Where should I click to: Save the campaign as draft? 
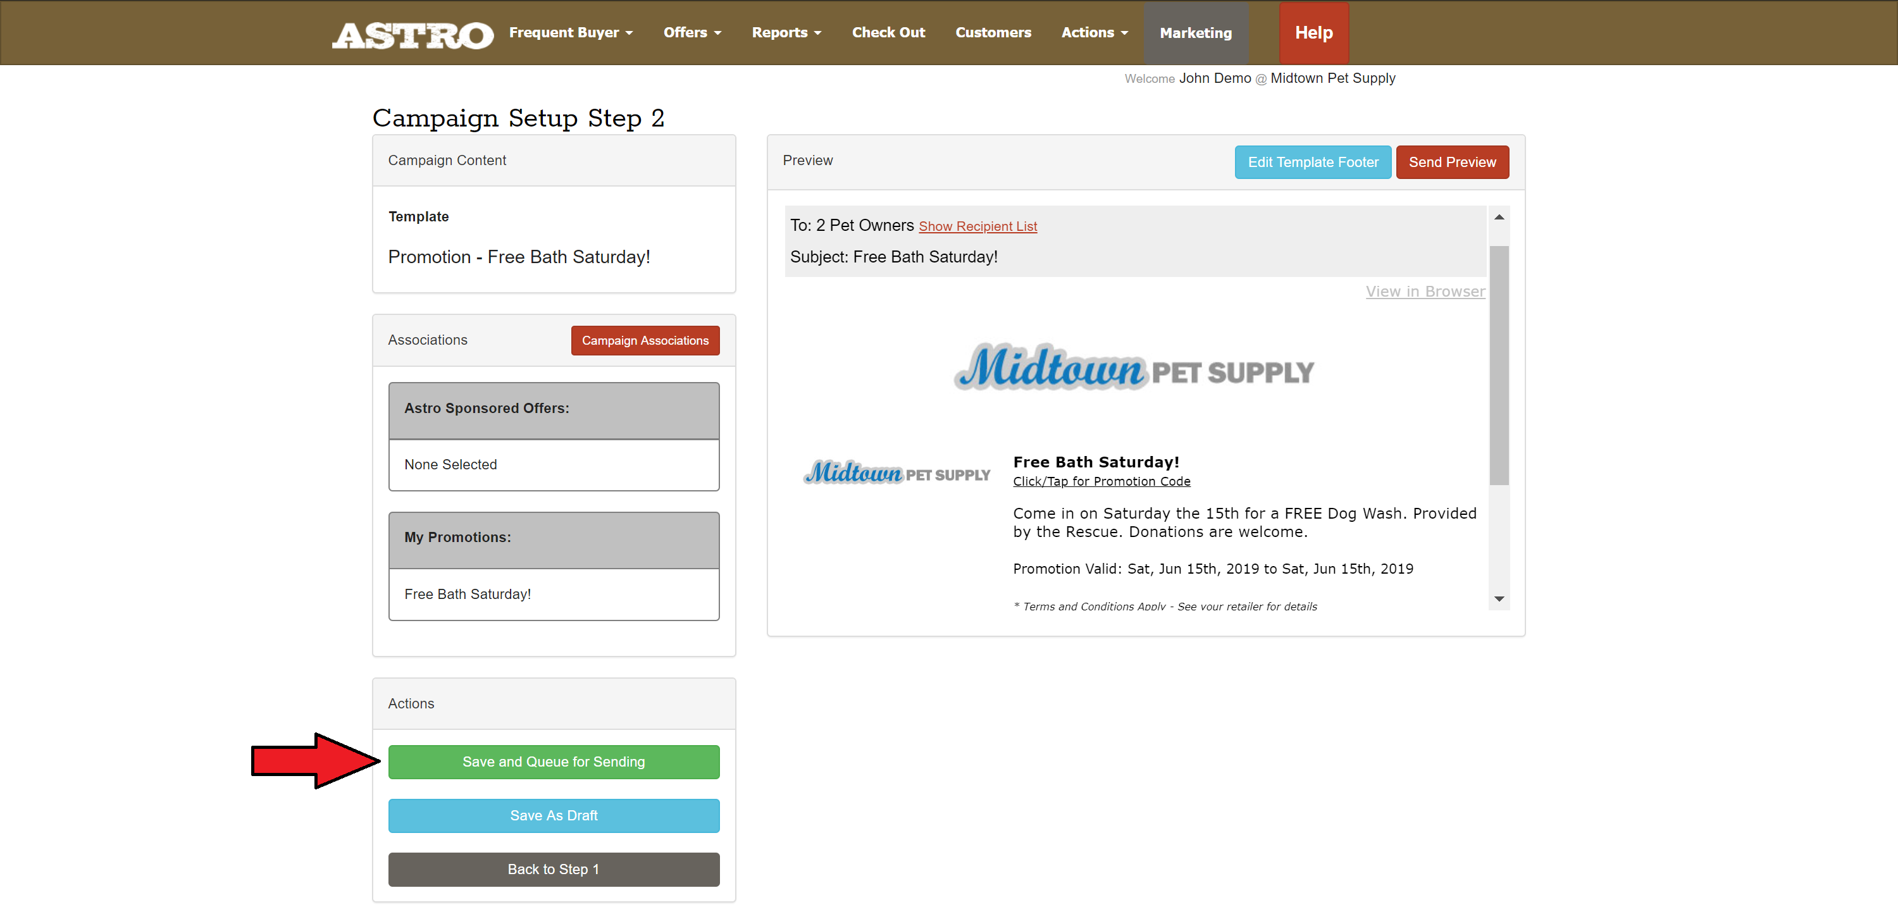[x=554, y=815]
